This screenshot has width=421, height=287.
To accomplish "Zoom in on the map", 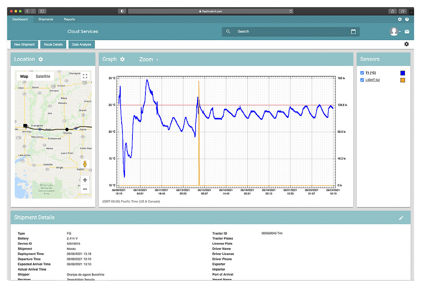I will [85, 180].
